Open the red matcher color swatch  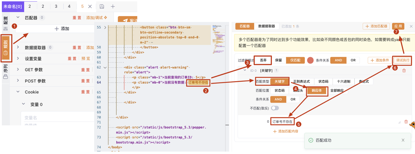pos(310,60)
